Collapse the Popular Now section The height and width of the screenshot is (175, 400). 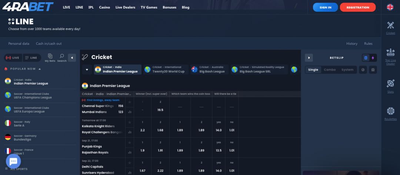click(x=40, y=69)
